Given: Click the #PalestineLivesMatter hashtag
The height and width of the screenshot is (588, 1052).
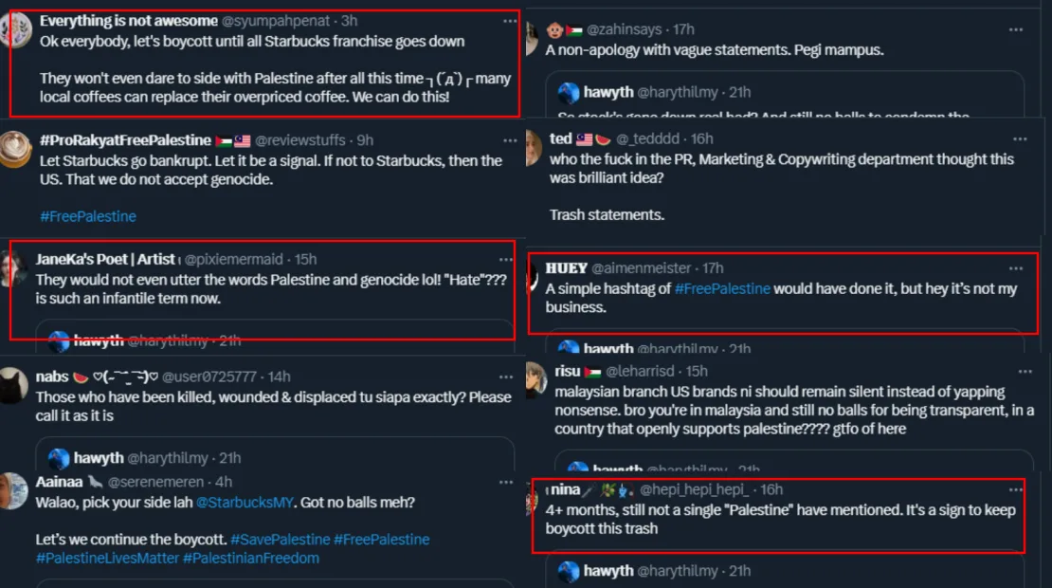Looking at the screenshot, I should 107,558.
